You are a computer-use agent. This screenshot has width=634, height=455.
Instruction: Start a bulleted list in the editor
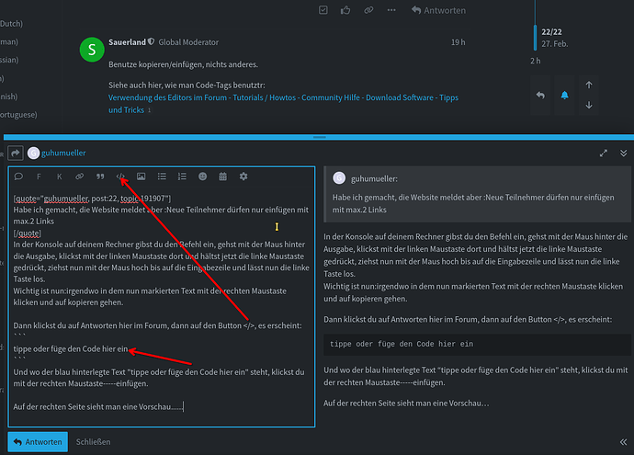[161, 176]
